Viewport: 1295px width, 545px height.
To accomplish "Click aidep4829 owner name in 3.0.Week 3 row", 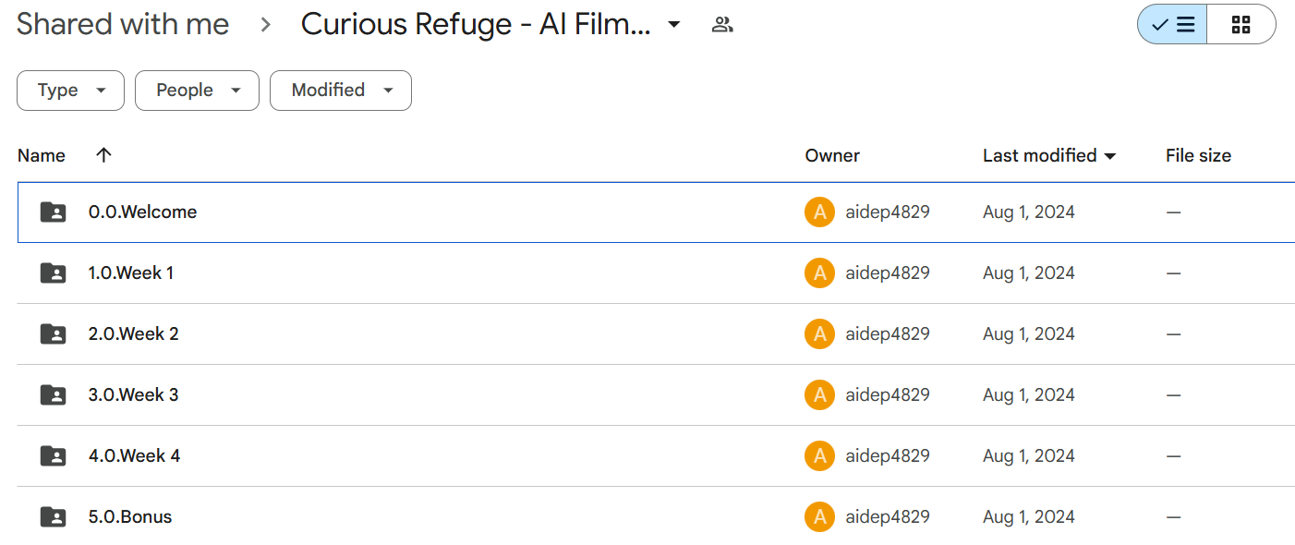I will [888, 395].
